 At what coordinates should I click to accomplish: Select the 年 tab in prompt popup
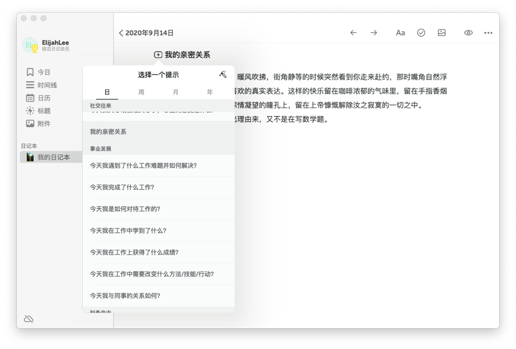210,92
